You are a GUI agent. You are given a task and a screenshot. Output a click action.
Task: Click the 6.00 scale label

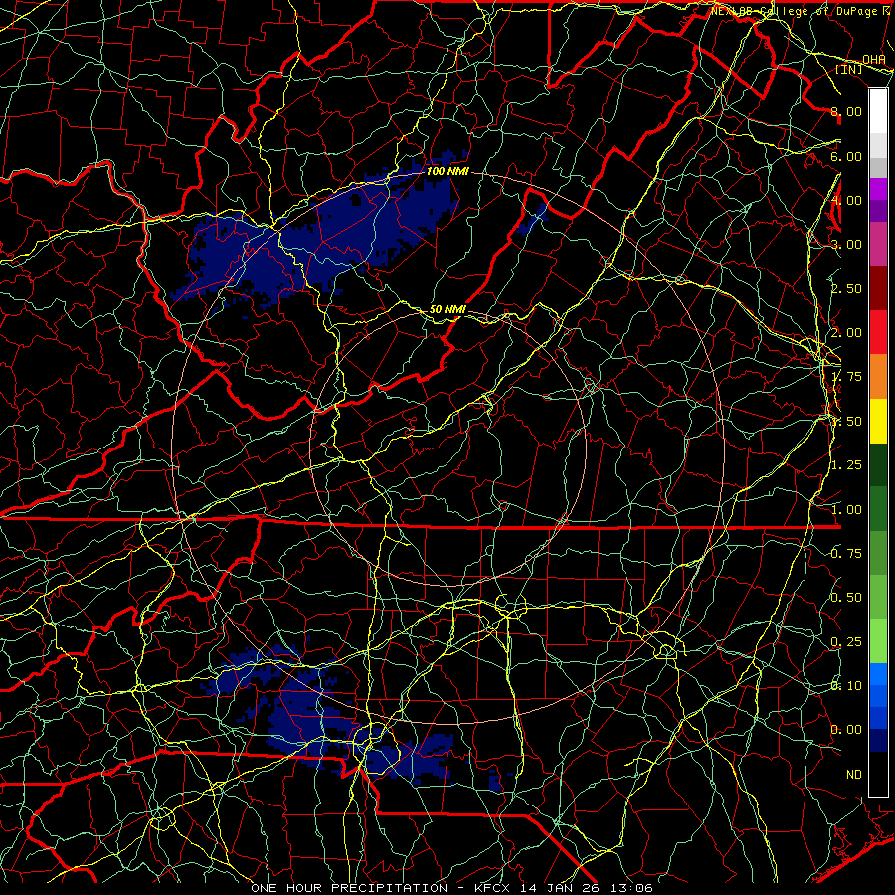[846, 156]
